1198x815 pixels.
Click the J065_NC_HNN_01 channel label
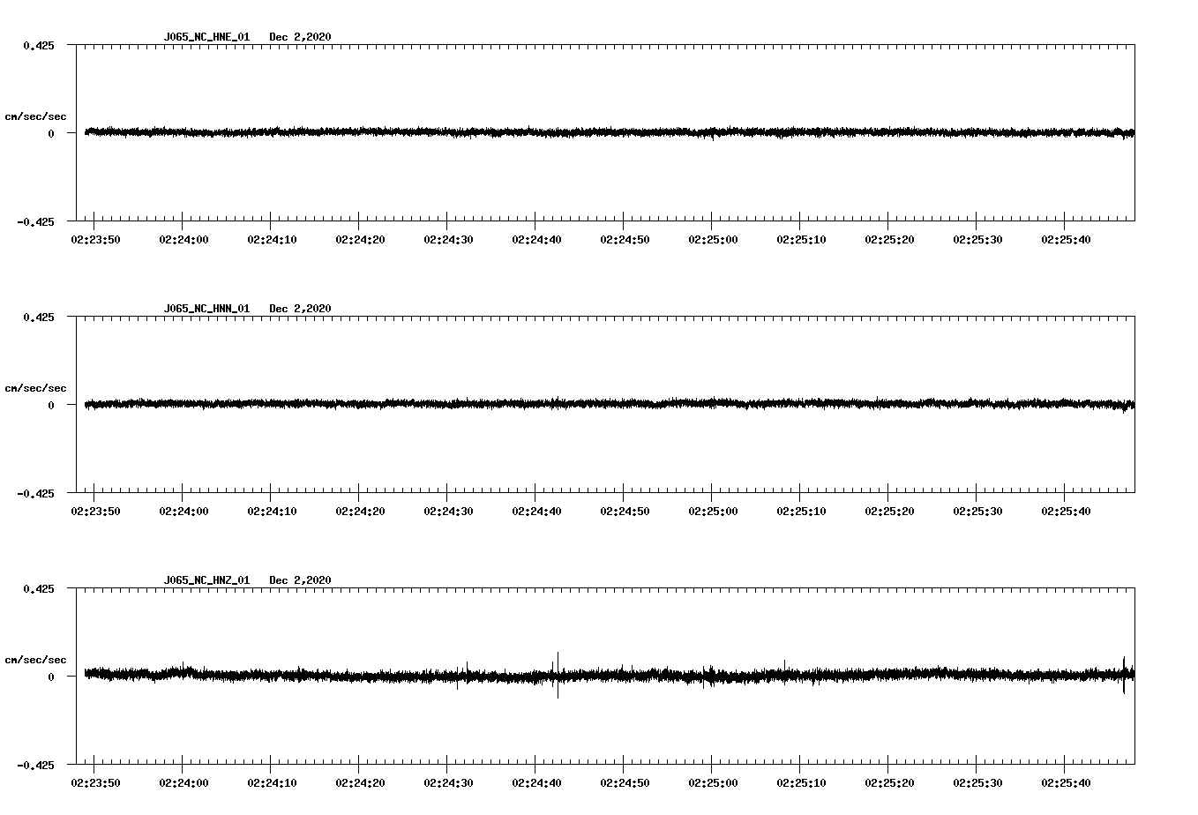tap(206, 308)
